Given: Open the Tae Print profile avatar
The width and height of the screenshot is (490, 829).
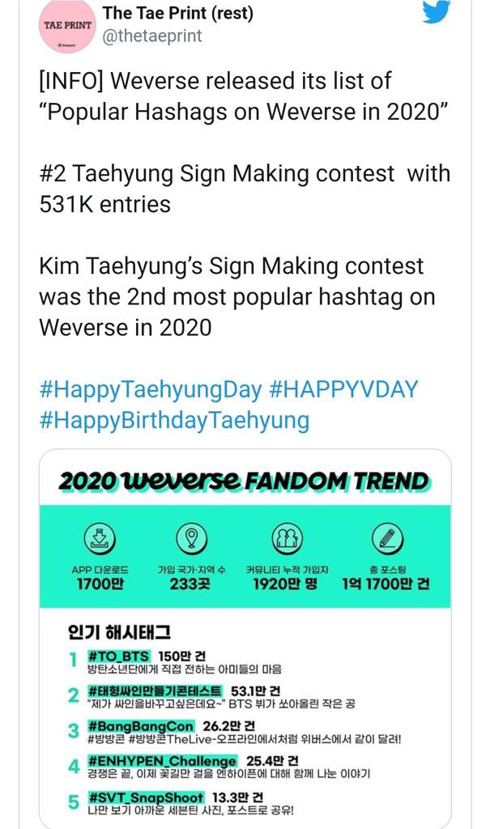Looking at the screenshot, I should [68, 26].
